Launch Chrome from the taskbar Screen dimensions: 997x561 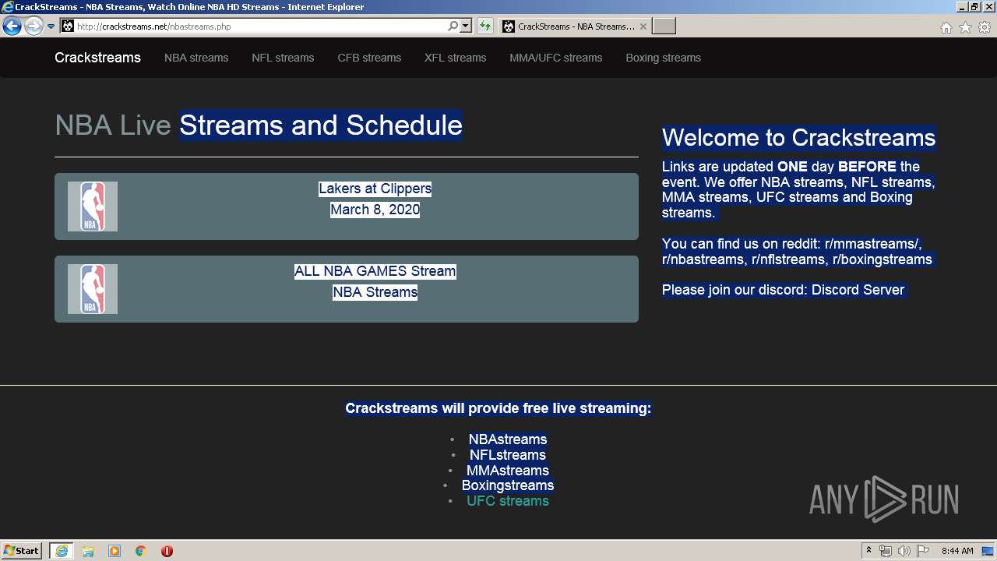(x=140, y=551)
